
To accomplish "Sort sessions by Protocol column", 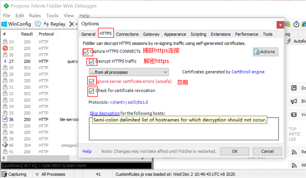I will (46, 34).
